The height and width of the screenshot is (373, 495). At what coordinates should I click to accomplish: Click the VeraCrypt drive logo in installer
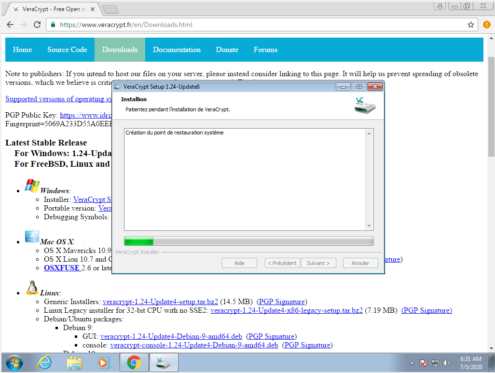tap(365, 106)
